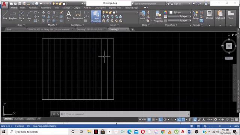Viewport: 240px width, 135px height.
Task: Select the Line tool
Action: [x=5, y=15]
